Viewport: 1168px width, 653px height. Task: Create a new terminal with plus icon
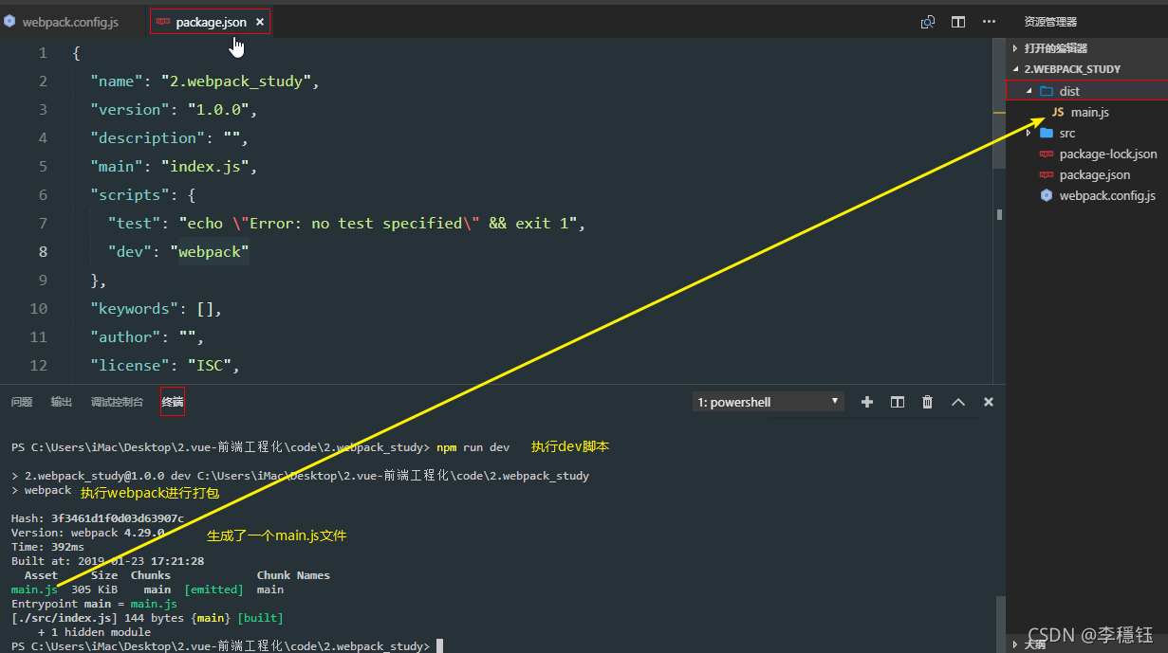867,402
